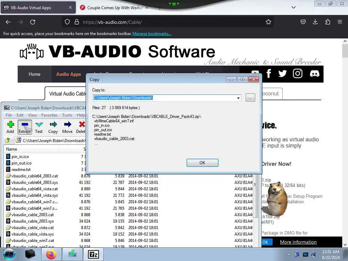The image size is (348, 261).
Task: Open the Instagram icon on VB-Audio page
Action: [297, 73]
